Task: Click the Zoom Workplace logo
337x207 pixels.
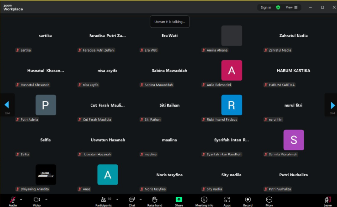Action: tap(13, 8)
